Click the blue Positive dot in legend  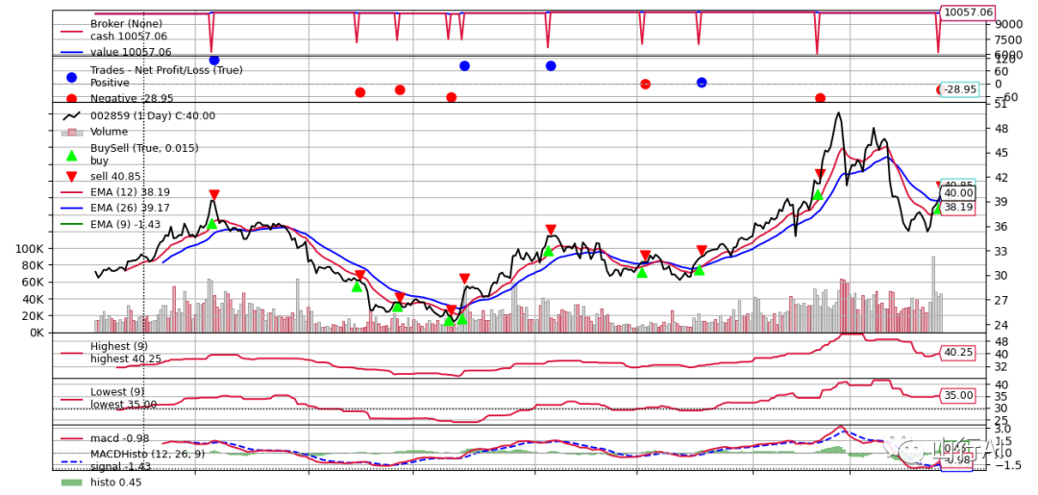click(x=71, y=77)
